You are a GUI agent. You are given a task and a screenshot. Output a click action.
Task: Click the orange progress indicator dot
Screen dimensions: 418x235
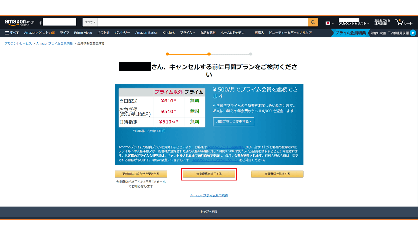click(x=168, y=54)
